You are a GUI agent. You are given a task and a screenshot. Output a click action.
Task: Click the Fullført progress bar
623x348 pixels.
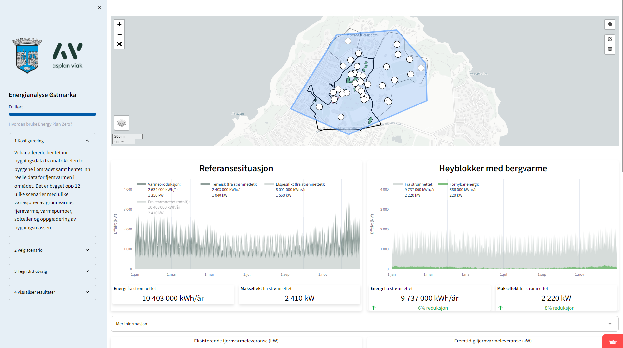pyautogui.click(x=52, y=114)
